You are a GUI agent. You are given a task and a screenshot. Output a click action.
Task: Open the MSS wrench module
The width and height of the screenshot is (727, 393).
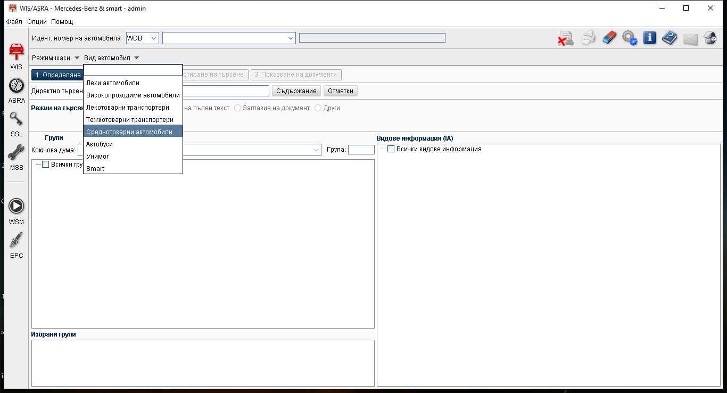(x=16, y=157)
